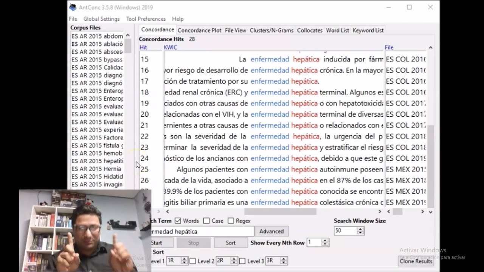Click the File column scroll right arrow

(x=423, y=212)
